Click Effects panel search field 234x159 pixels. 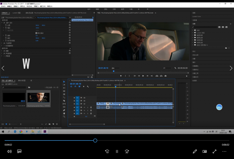click(x=204, y=27)
